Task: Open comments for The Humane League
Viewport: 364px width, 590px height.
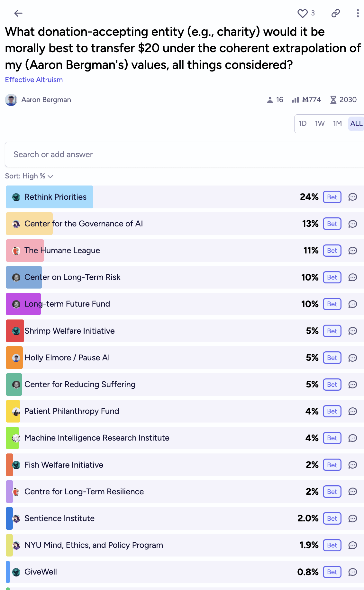Action: [x=353, y=251]
